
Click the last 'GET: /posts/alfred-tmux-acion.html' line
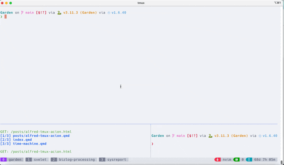point(36,152)
